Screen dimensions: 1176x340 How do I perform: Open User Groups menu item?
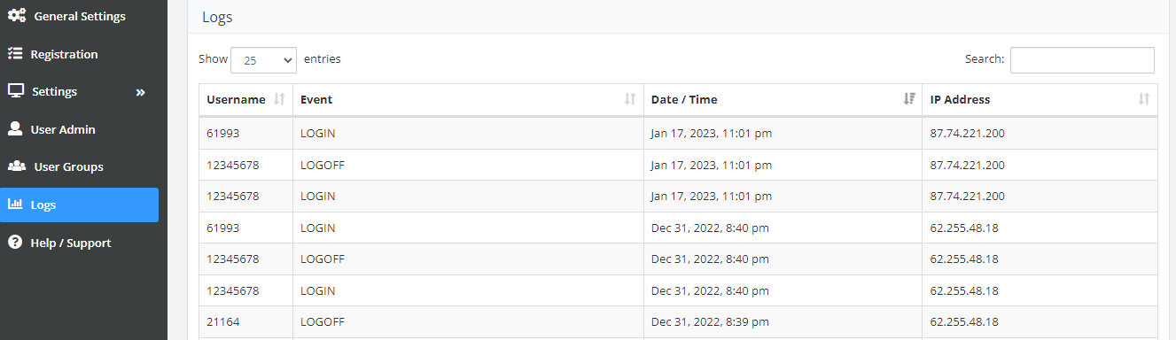click(80, 166)
